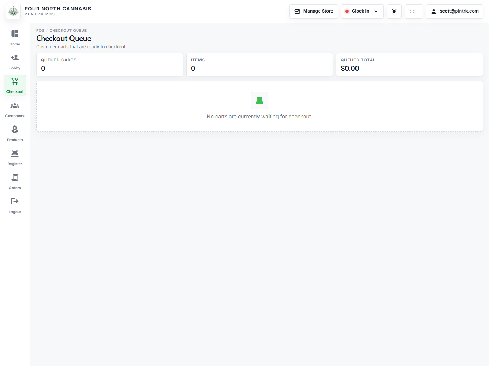This screenshot has height=366, width=489.
Task: Click the Checkout Queue breadcrumb
Action: click(x=68, y=31)
